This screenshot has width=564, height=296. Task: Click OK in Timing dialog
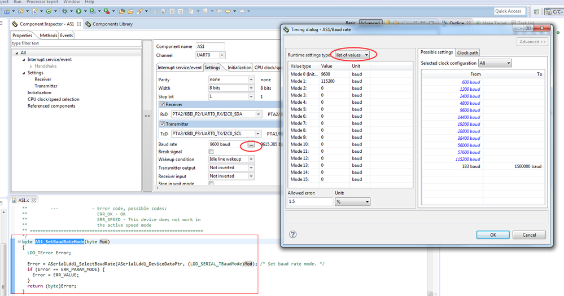[x=493, y=235]
